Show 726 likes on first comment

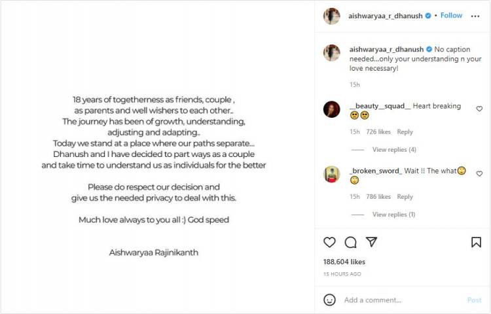click(x=378, y=132)
